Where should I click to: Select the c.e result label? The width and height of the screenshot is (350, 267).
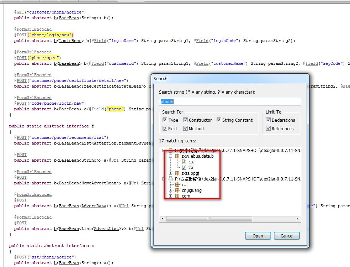(x=191, y=162)
